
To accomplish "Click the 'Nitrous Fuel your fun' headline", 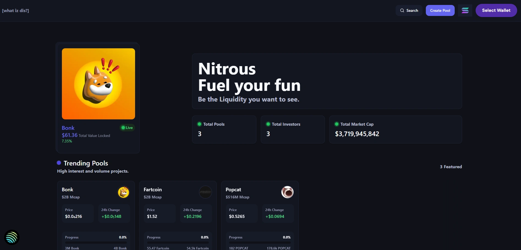I will 249,77.
